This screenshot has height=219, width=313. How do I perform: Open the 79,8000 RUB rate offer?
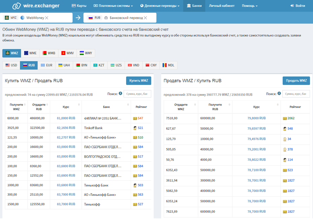(256, 118)
